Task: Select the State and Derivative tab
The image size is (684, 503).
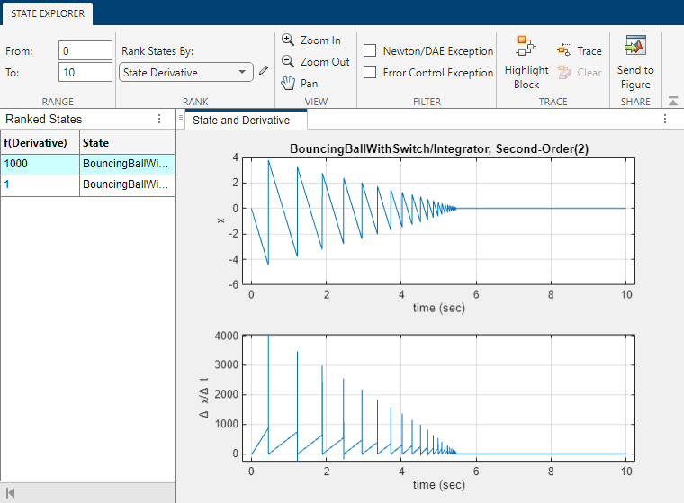Action: click(241, 120)
